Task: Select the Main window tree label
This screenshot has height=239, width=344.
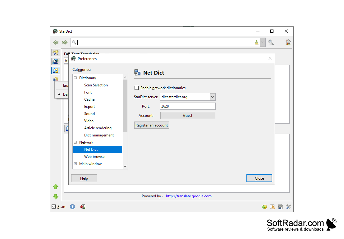Action: 90,164
